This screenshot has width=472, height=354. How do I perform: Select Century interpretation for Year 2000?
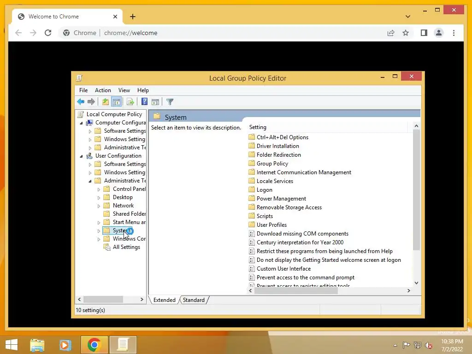(300, 242)
